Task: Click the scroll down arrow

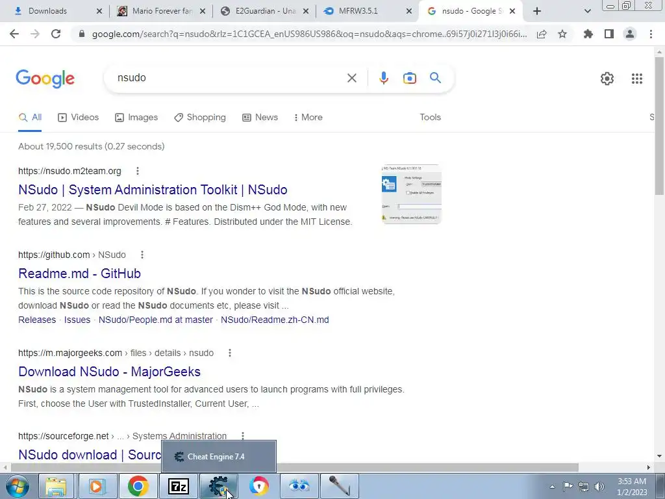Action: point(659,456)
